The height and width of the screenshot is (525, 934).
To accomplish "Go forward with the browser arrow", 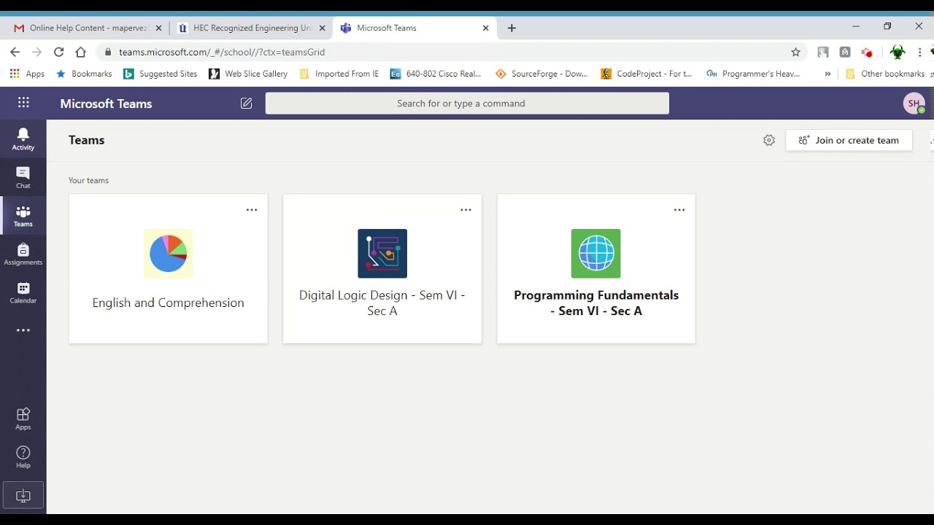I will 36,52.
